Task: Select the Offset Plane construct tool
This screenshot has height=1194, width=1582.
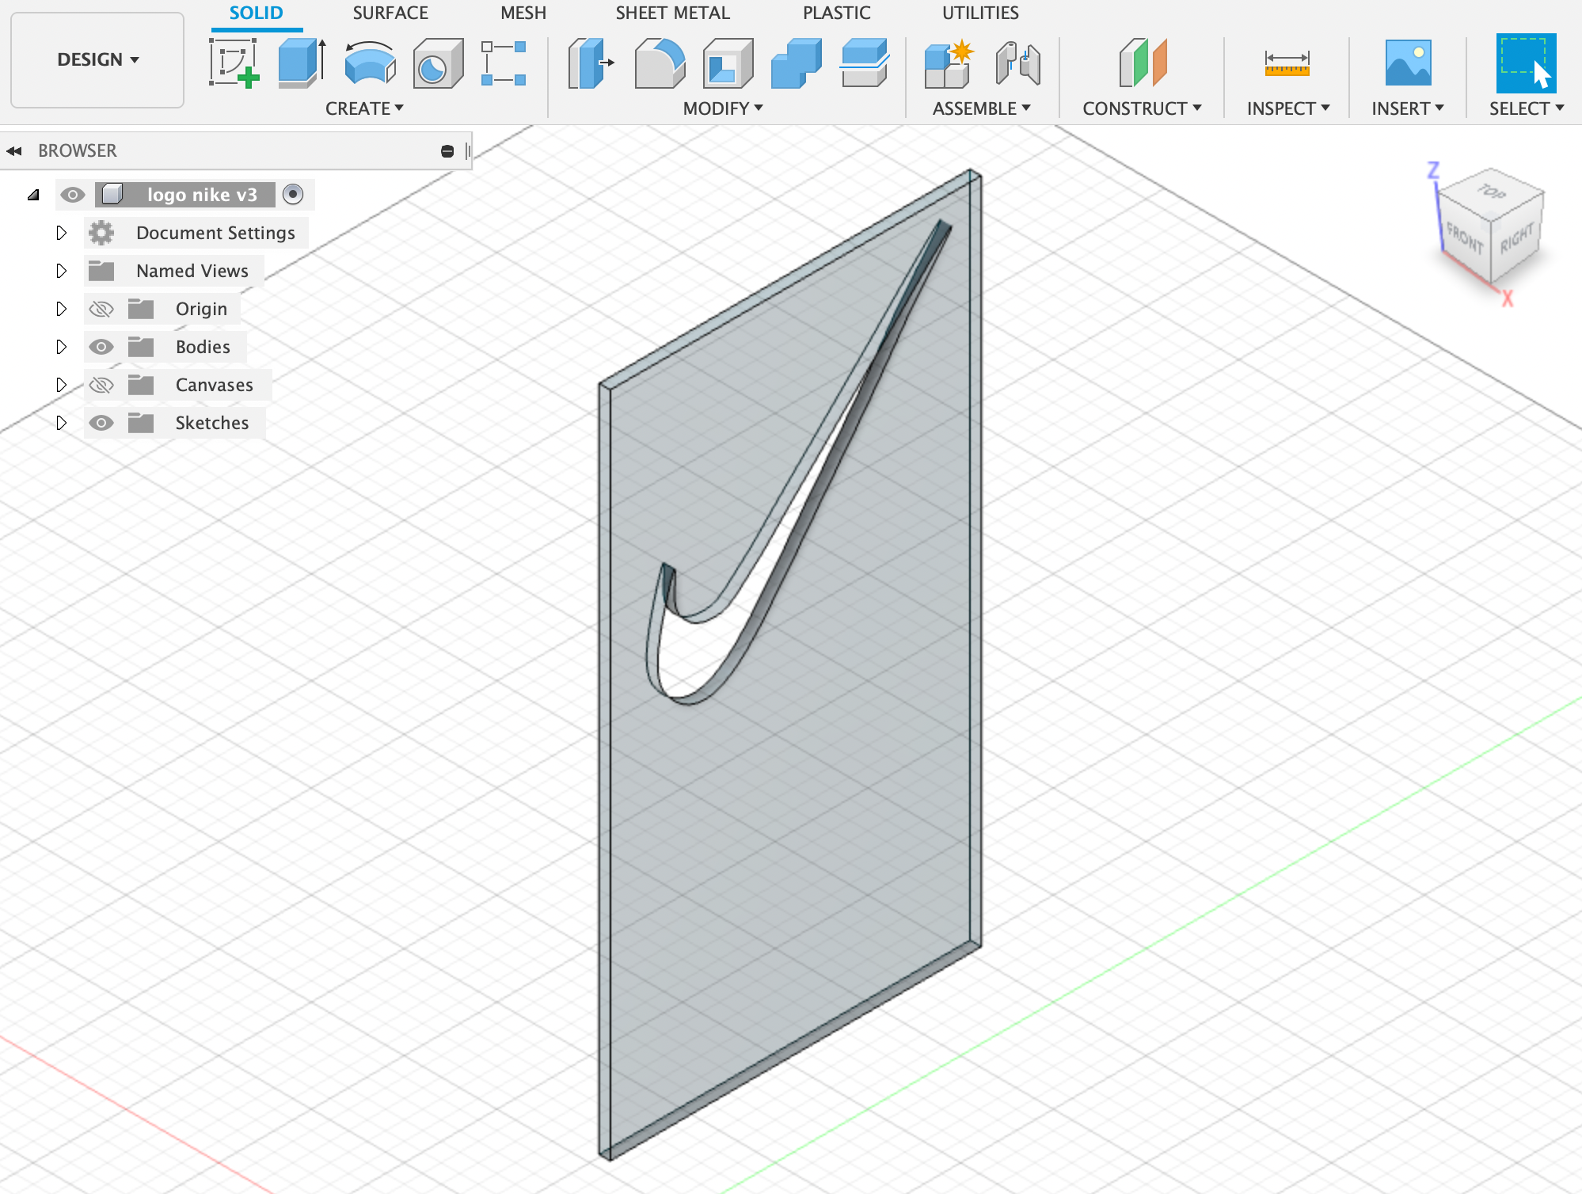Action: point(1143,63)
